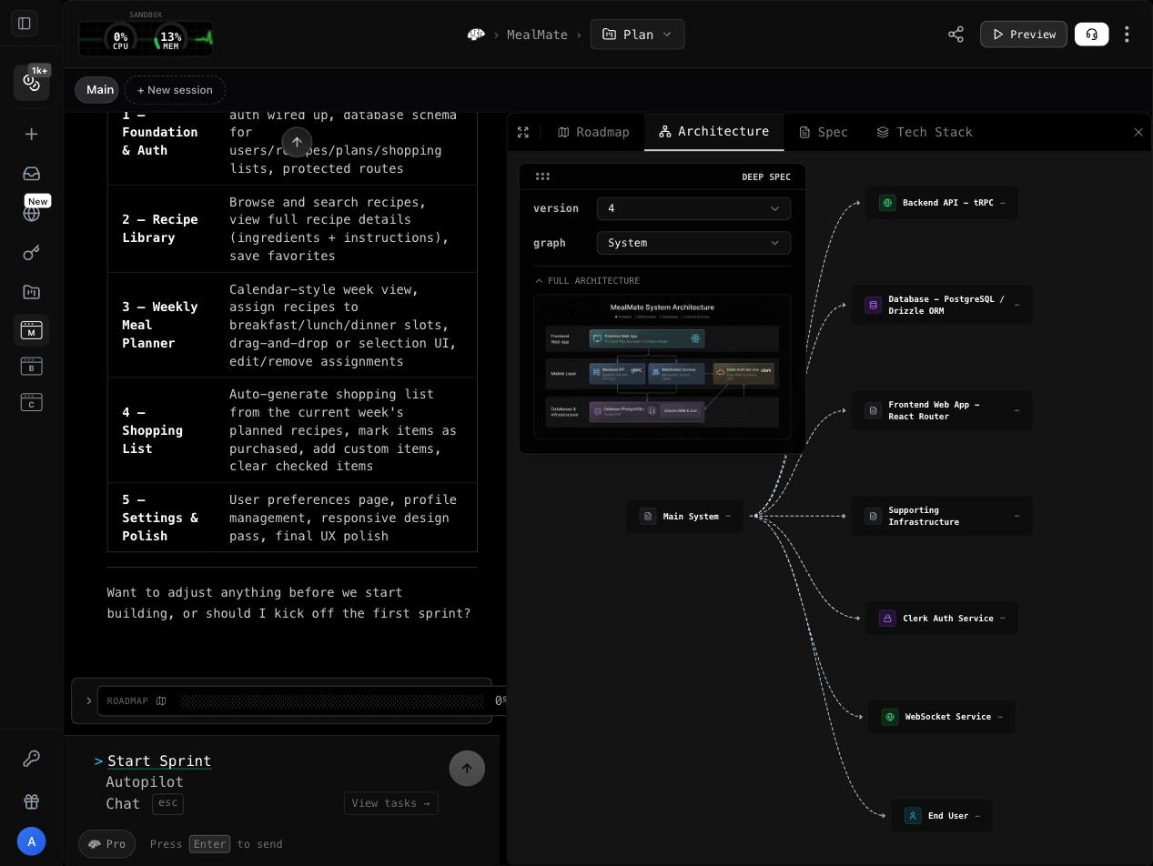Expand the Backend API – tRPC node toggle
Image resolution: width=1153 pixels, height=866 pixels.
[1003, 203]
